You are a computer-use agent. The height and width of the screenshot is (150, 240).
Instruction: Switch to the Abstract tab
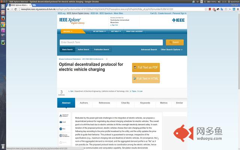(x=66, y=103)
